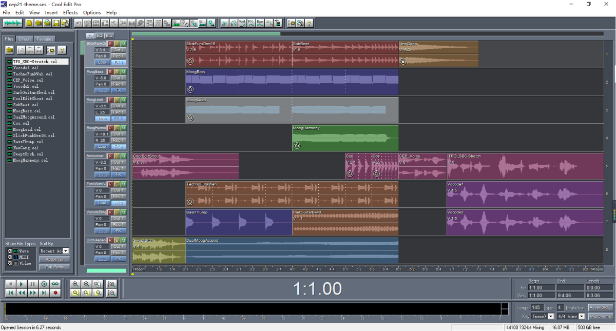Screen dimensions: 616x331
Task: Switch to the Favorites tab
Action: click(45, 39)
